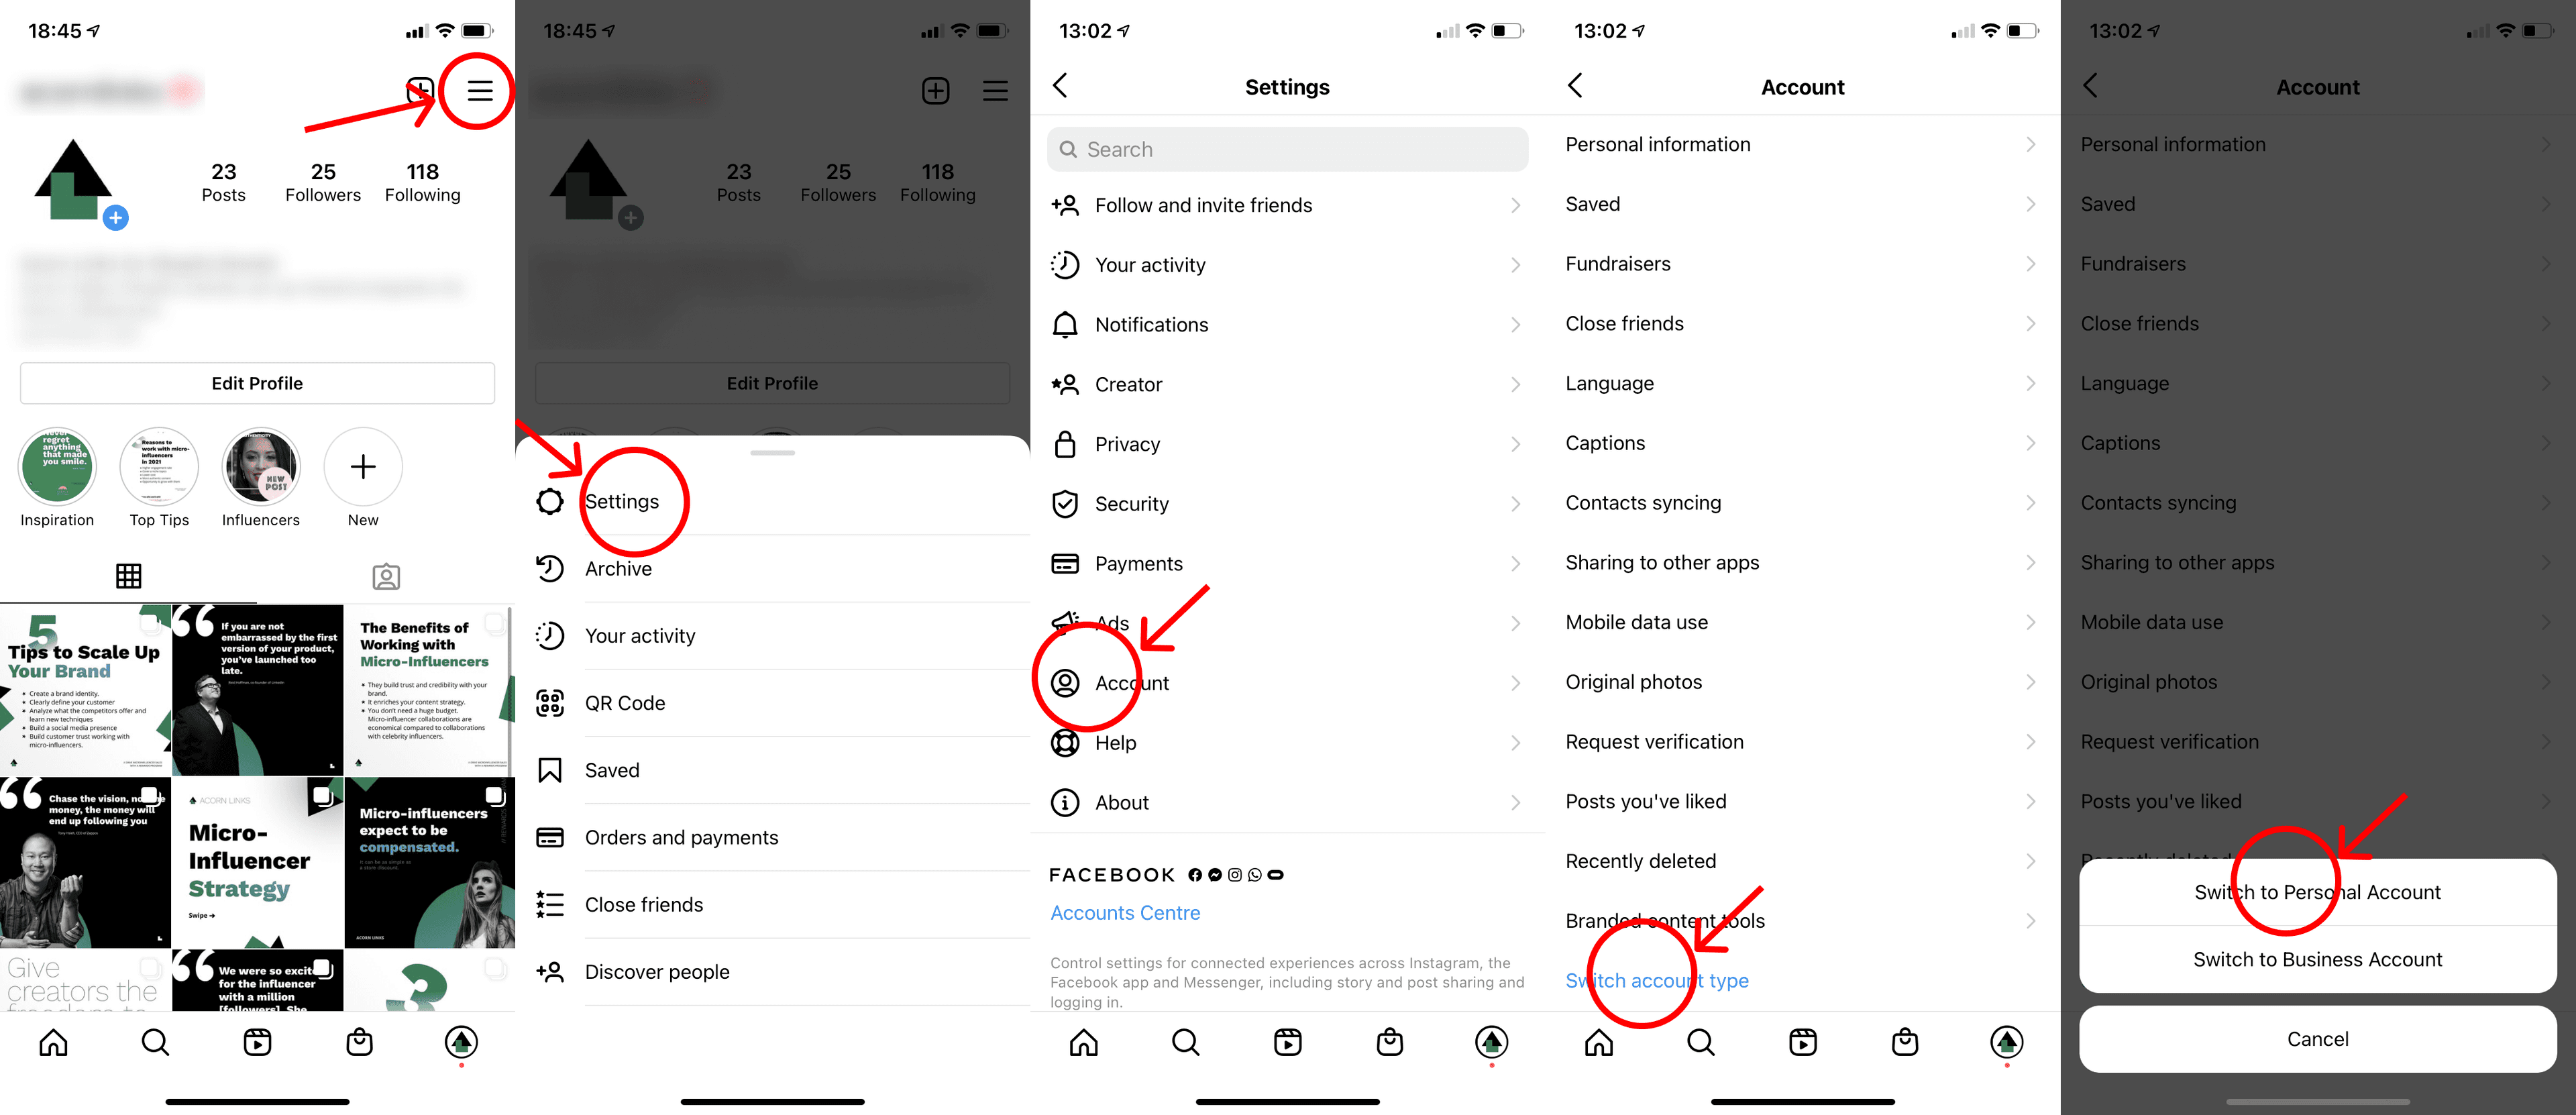Screen dimensions: 2576x1115
Task: Open Reels tab on first screen
Action: (x=257, y=1042)
